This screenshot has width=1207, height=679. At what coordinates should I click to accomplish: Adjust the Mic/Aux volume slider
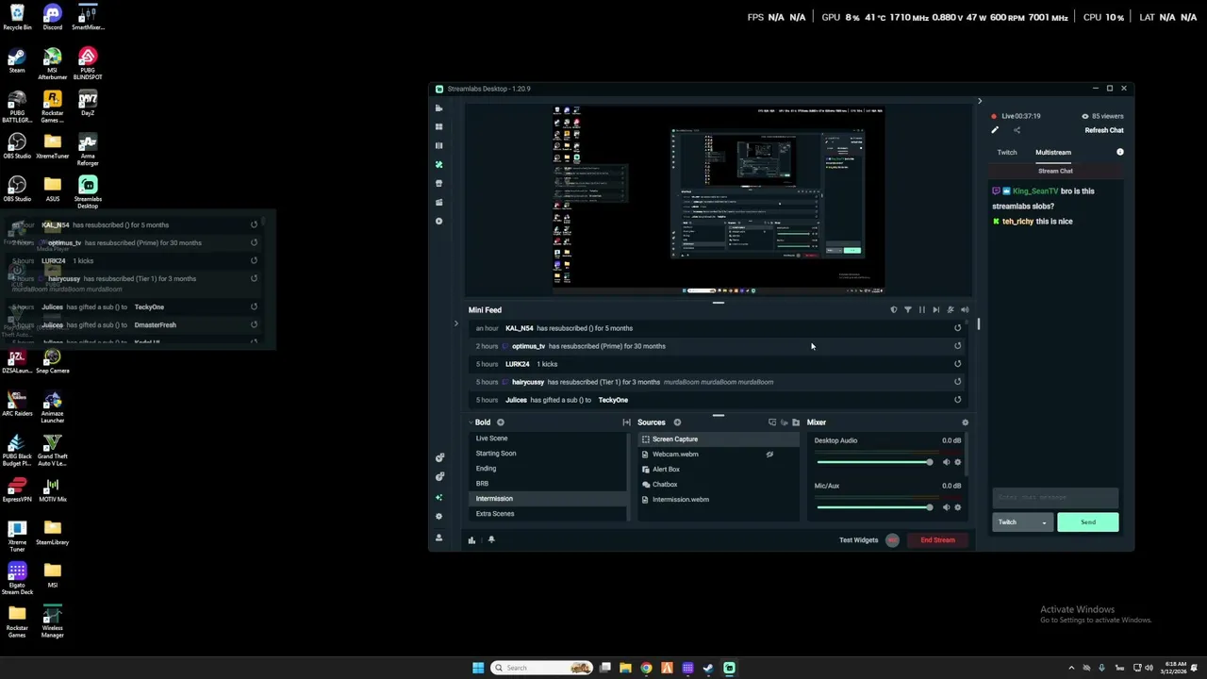click(875, 507)
